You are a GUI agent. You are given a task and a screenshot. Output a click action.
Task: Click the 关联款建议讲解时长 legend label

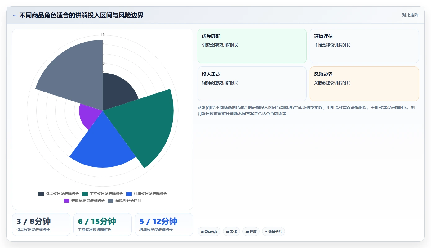pos(88,201)
